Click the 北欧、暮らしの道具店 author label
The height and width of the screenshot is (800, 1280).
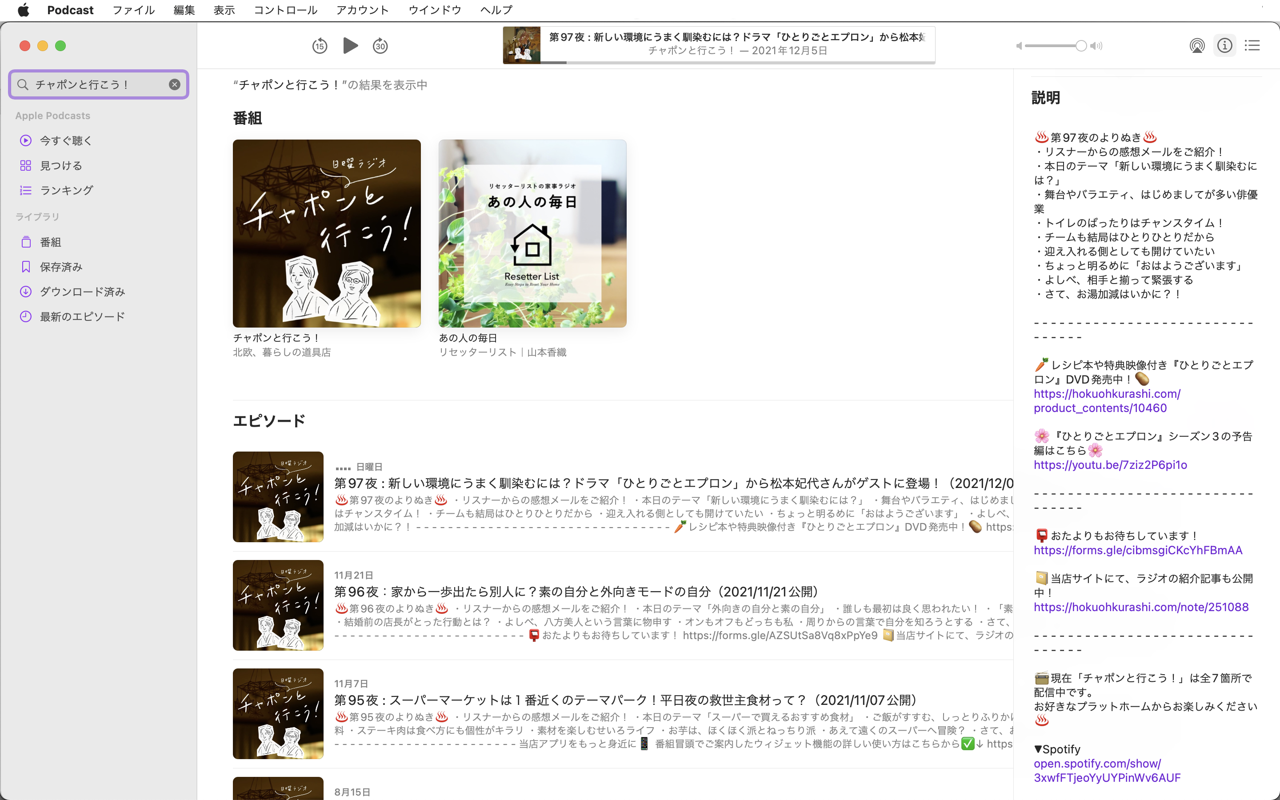[x=282, y=352]
